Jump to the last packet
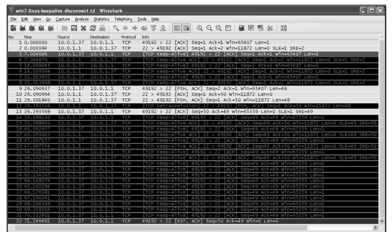The image size is (392, 232). pos(163,28)
